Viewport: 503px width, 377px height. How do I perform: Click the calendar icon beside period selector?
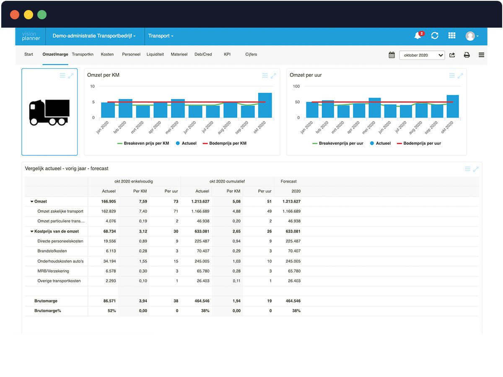(x=392, y=55)
